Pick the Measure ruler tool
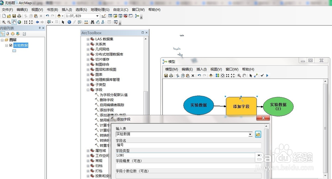This screenshot has height=179, width=332. pos(86,22)
